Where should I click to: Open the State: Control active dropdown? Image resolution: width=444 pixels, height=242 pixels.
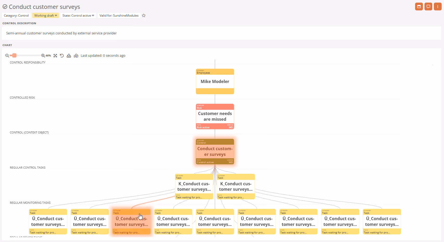(x=78, y=16)
